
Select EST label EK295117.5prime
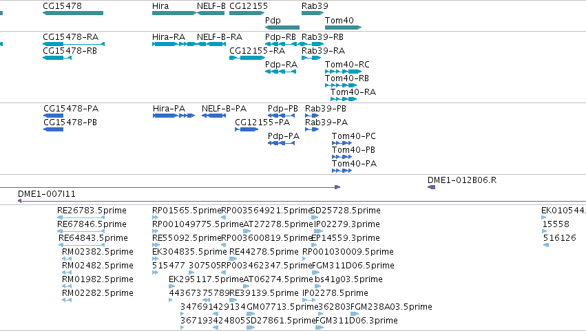[x=206, y=280]
